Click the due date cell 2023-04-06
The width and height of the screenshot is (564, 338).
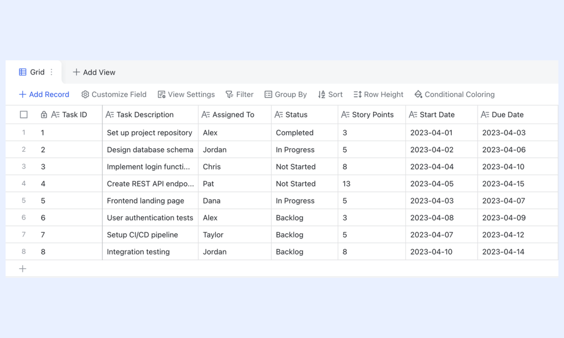click(518, 150)
